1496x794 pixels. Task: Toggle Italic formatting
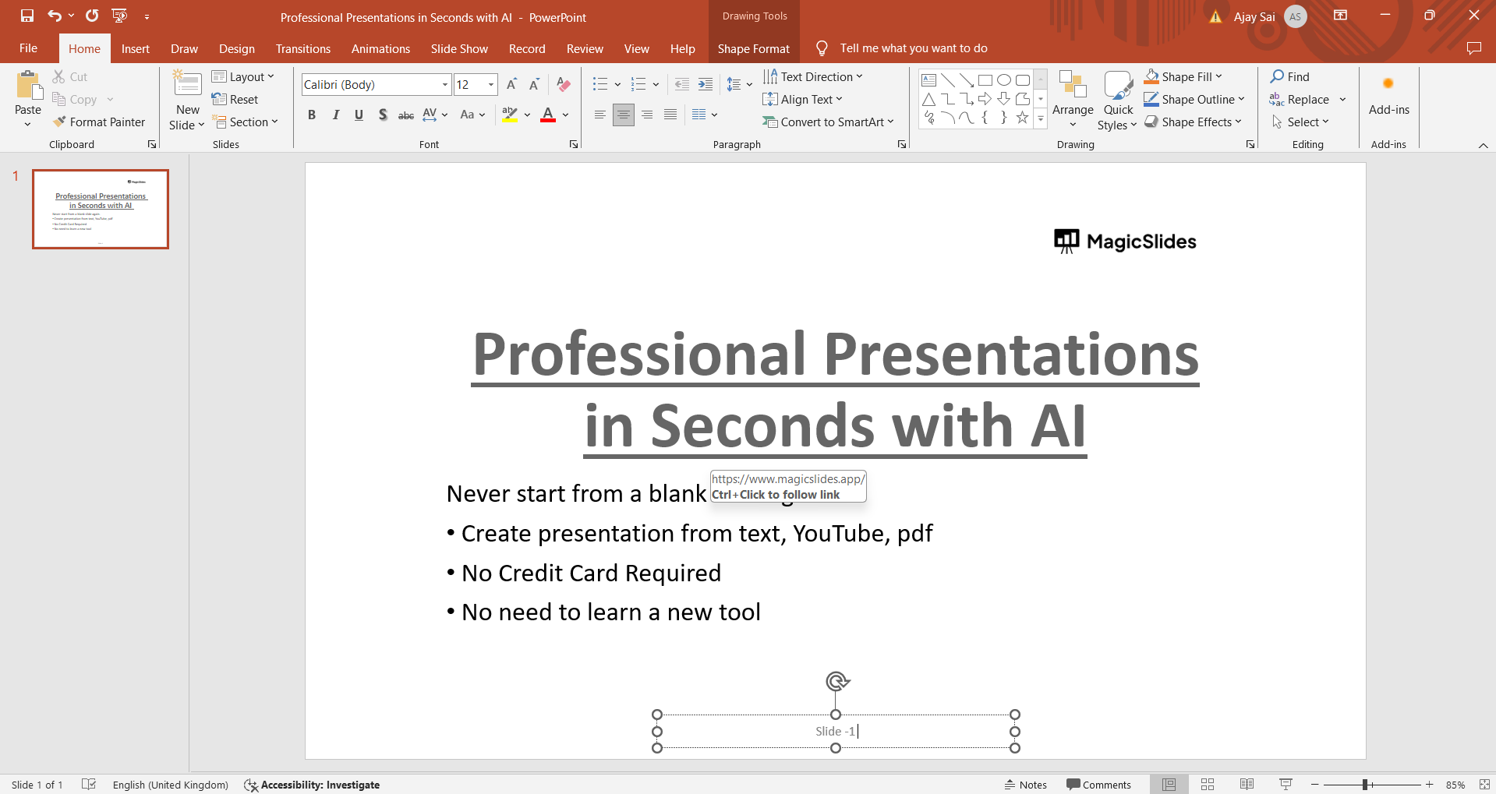click(335, 115)
